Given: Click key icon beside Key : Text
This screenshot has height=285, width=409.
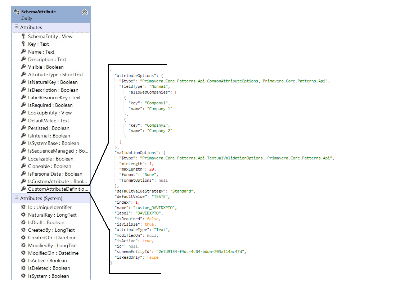Looking at the screenshot, I should pos(23,44).
